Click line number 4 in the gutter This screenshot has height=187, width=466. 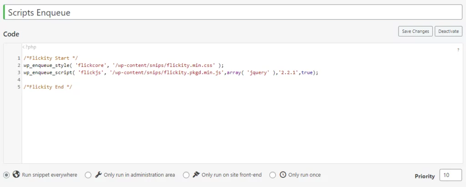(19, 80)
